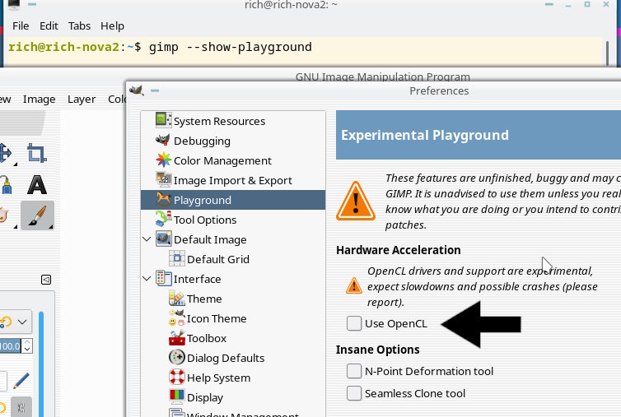Image resolution: width=621 pixels, height=417 pixels.
Task: Select the Crop tool in toolbox
Action: click(x=36, y=153)
